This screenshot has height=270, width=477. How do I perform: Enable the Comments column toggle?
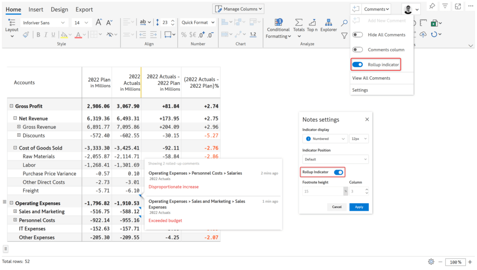[358, 49]
